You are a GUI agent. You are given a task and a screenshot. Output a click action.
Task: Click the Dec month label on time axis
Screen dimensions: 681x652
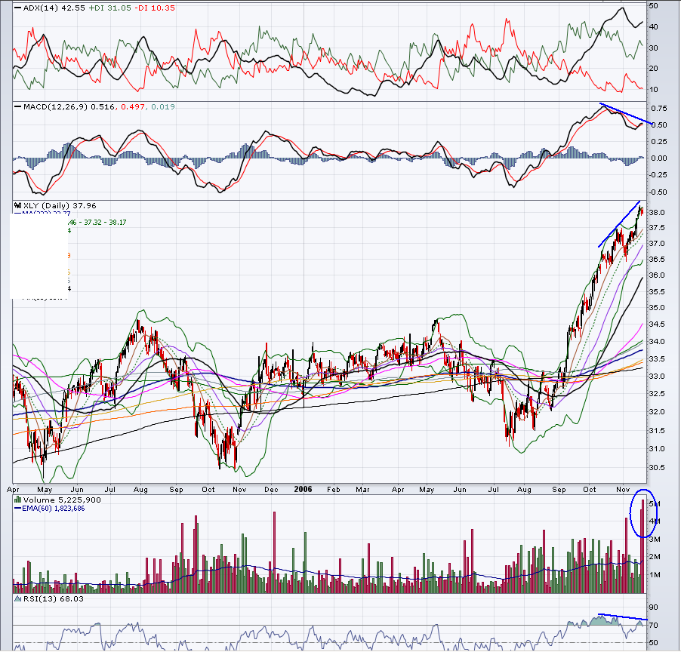coord(271,490)
